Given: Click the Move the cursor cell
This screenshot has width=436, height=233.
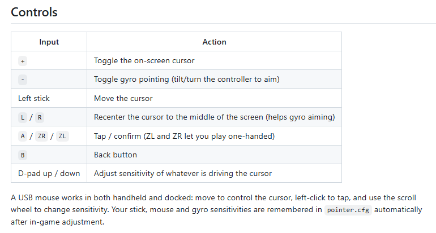Looking at the screenshot, I should pos(214,98).
